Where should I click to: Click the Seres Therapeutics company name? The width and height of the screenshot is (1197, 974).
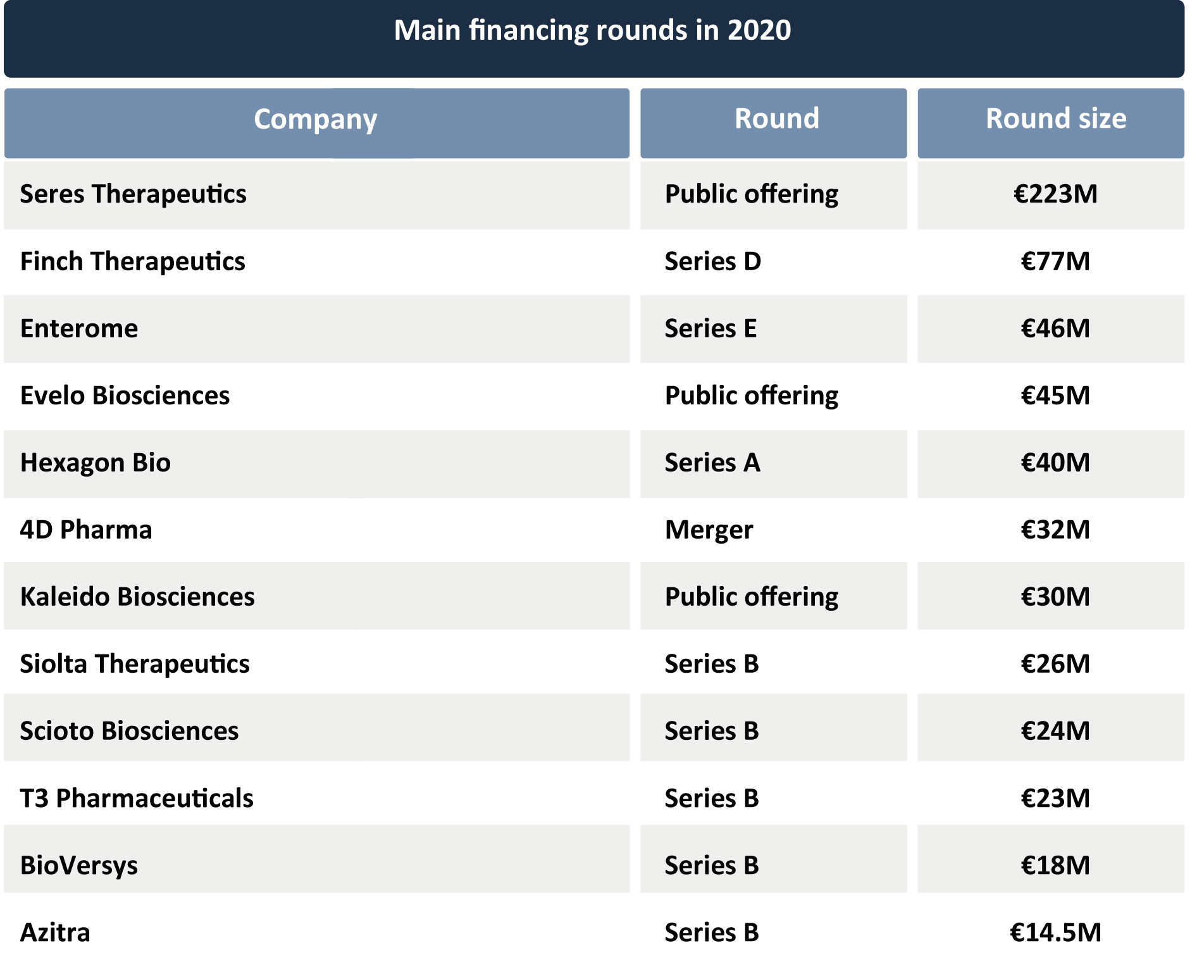point(133,194)
